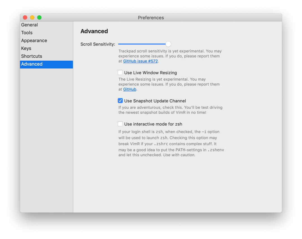Click the 'The Live Resizing is yet experimental' text
The height and width of the screenshot is (239, 302).
[x=169, y=84]
